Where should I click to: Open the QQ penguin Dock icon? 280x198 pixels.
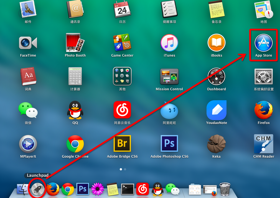pos(157,189)
